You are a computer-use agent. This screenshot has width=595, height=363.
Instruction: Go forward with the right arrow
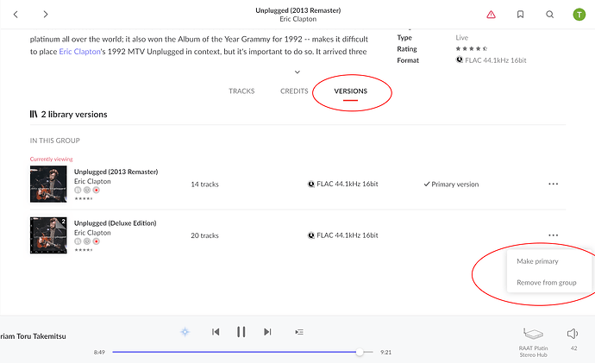coord(46,15)
